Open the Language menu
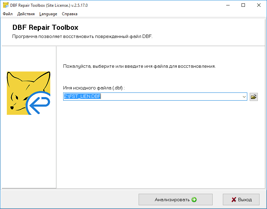Image resolution: width=267 pixels, height=209 pixels. pos(48,14)
